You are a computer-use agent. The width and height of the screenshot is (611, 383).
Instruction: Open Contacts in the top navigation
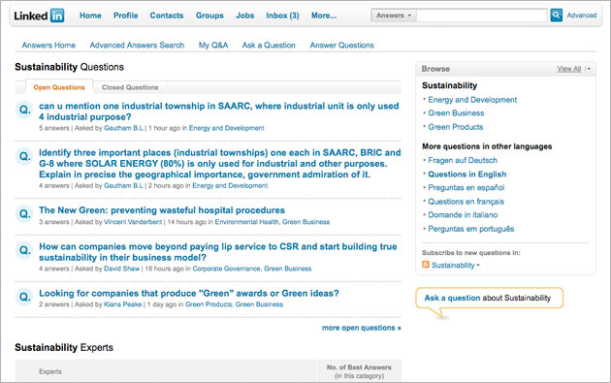pyautogui.click(x=167, y=16)
